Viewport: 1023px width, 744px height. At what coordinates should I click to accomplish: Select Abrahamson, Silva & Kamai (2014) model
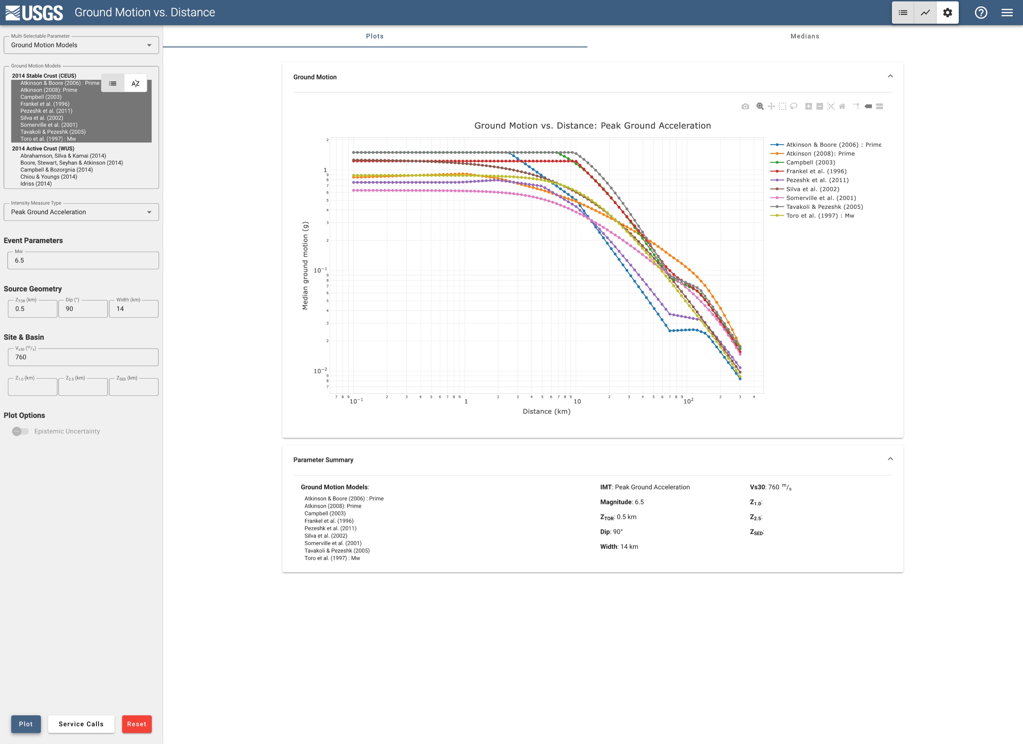pyautogui.click(x=63, y=156)
